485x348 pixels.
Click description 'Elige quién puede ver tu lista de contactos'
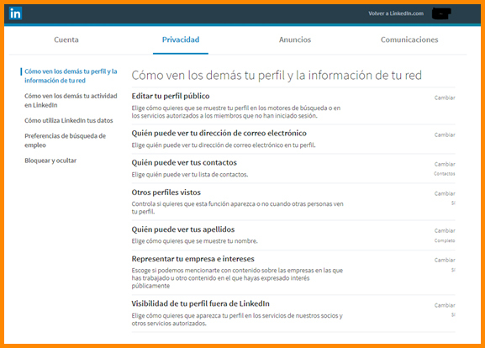[x=190, y=175]
